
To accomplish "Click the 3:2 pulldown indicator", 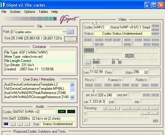I will (135, 85).
